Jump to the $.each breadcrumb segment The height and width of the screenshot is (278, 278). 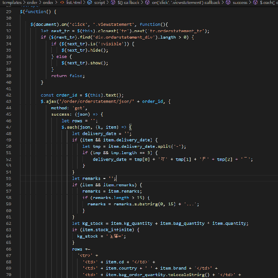pyautogui.click(x=269, y=2)
